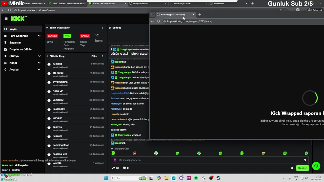The image size is (324, 182).
Task: Toggle the KAPALI multi-stream badge
Action: click(x=85, y=36)
